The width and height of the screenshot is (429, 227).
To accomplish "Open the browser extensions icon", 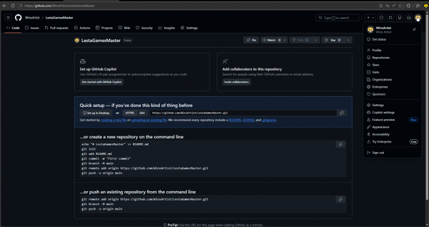I will tap(408, 6).
